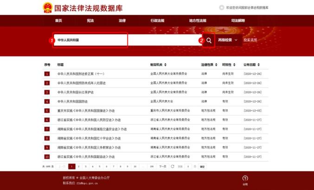Open the 宪法 navigation tab
The width and height of the screenshot is (314, 190).
coord(90,21)
